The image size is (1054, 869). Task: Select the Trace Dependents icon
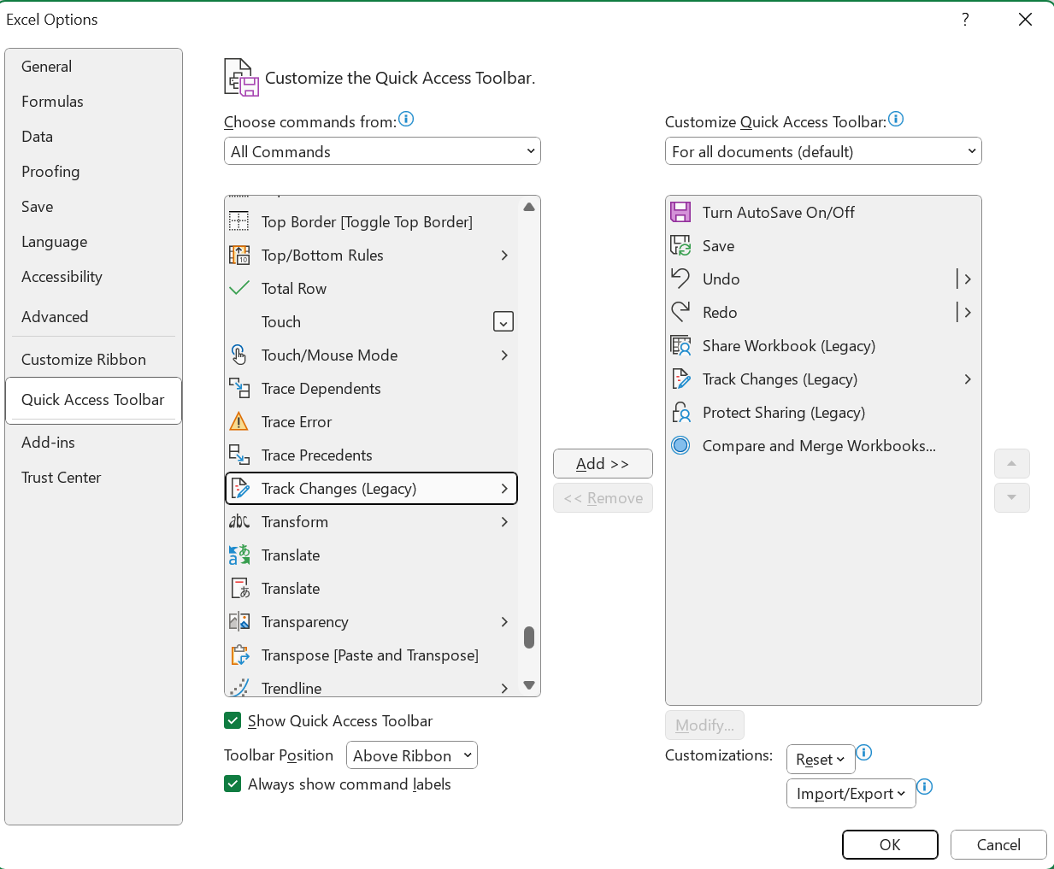tap(239, 389)
